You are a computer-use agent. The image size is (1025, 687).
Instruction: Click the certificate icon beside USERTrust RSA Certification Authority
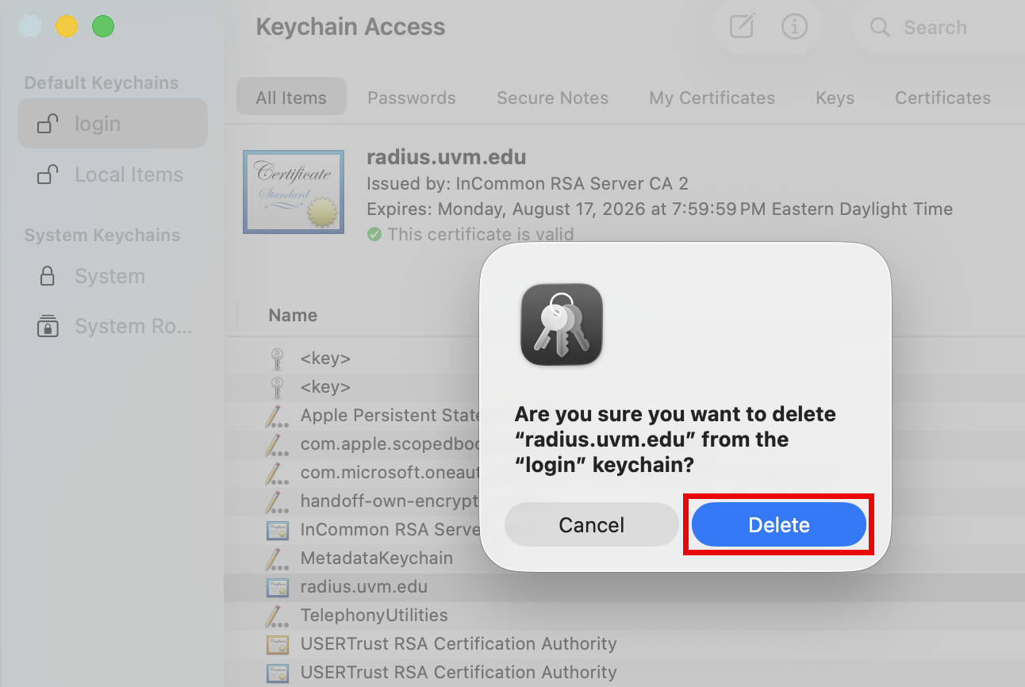tap(277, 644)
